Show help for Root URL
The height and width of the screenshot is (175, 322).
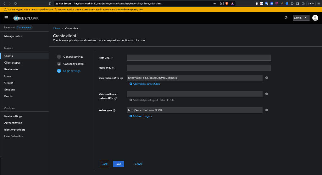(x=112, y=58)
